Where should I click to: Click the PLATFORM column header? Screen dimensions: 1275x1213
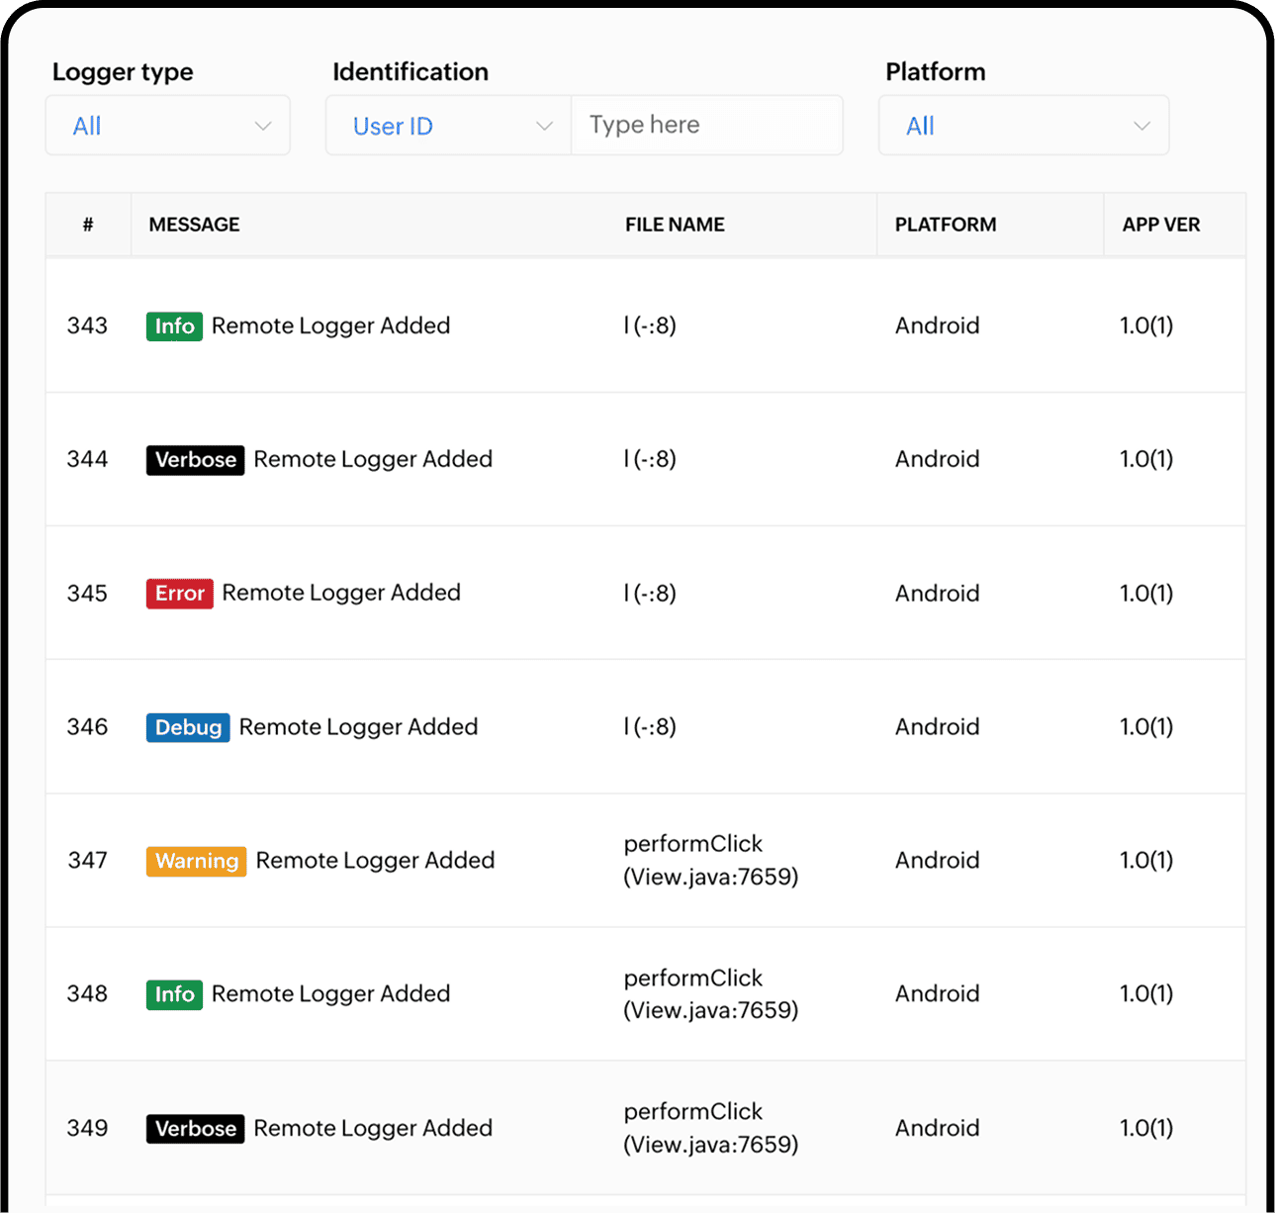tap(945, 225)
